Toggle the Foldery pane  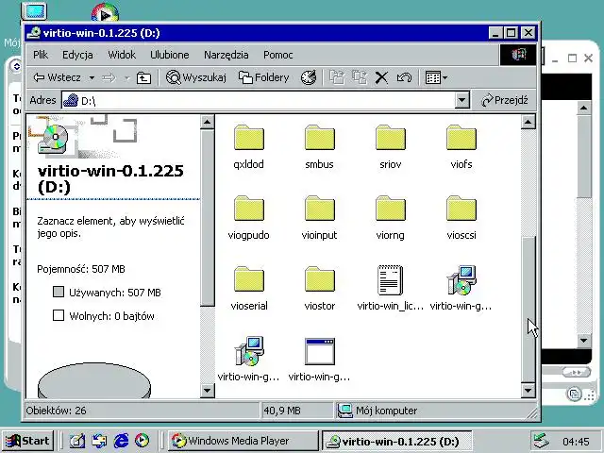click(x=264, y=77)
